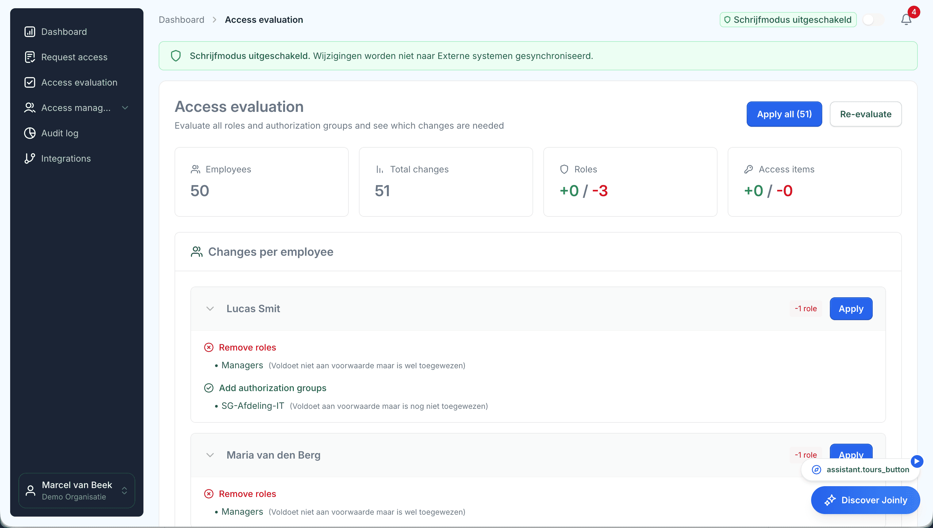933x528 pixels.
Task: Click the Access management people sidebar icon
Action: point(30,108)
